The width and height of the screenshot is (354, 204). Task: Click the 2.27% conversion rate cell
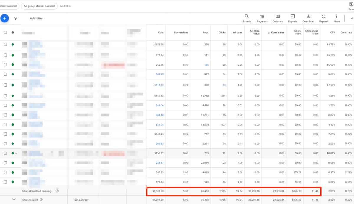coord(348,172)
